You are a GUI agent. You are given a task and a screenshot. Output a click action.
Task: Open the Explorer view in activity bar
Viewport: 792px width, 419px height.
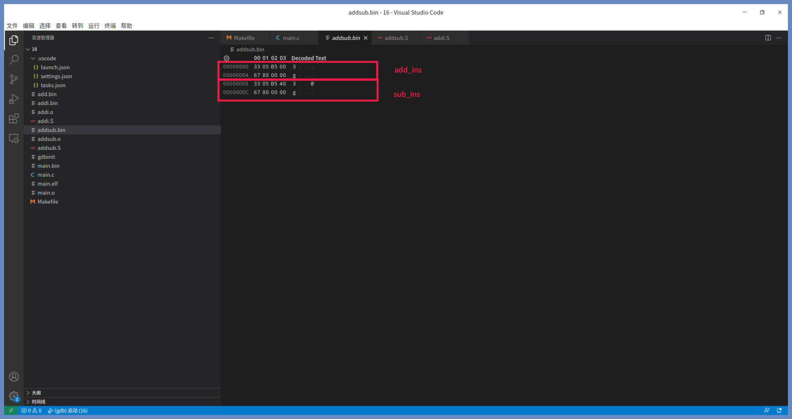[14, 40]
